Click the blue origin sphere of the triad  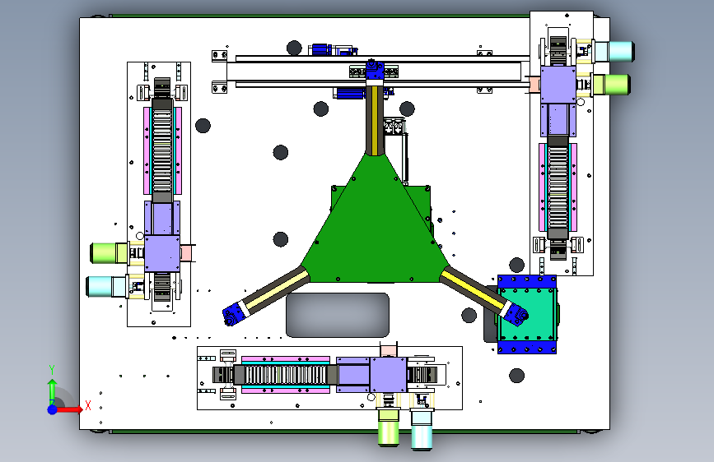[x=53, y=409]
